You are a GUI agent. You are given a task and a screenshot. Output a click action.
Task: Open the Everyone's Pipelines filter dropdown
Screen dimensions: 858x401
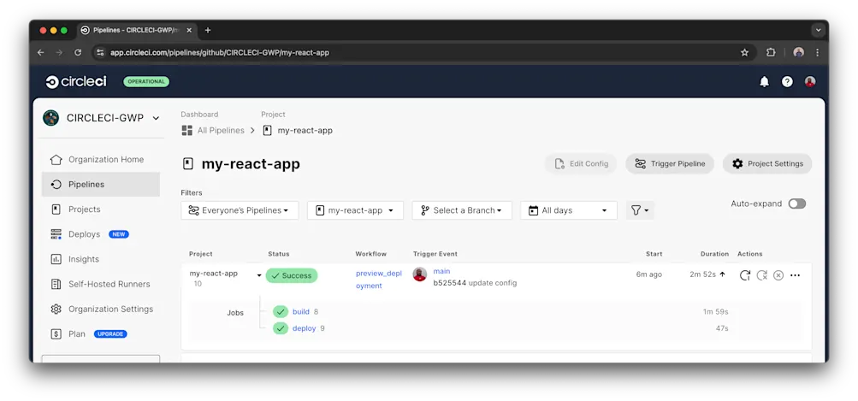pos(240,210)
